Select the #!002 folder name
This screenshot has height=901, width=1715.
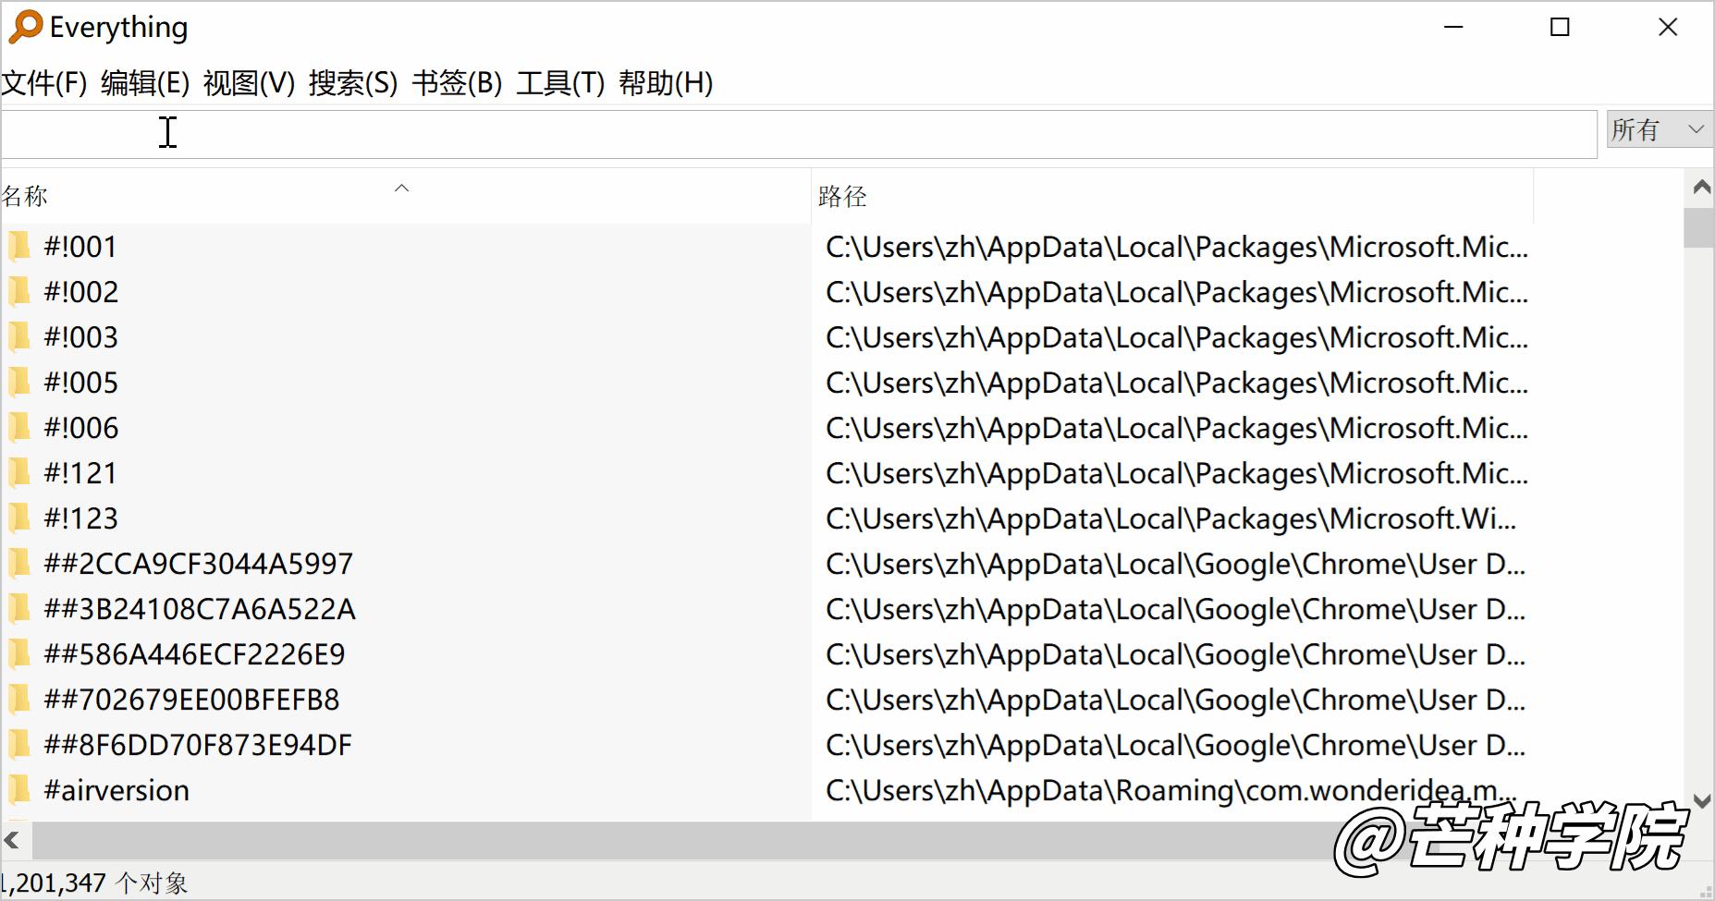[x=80, y=292]
